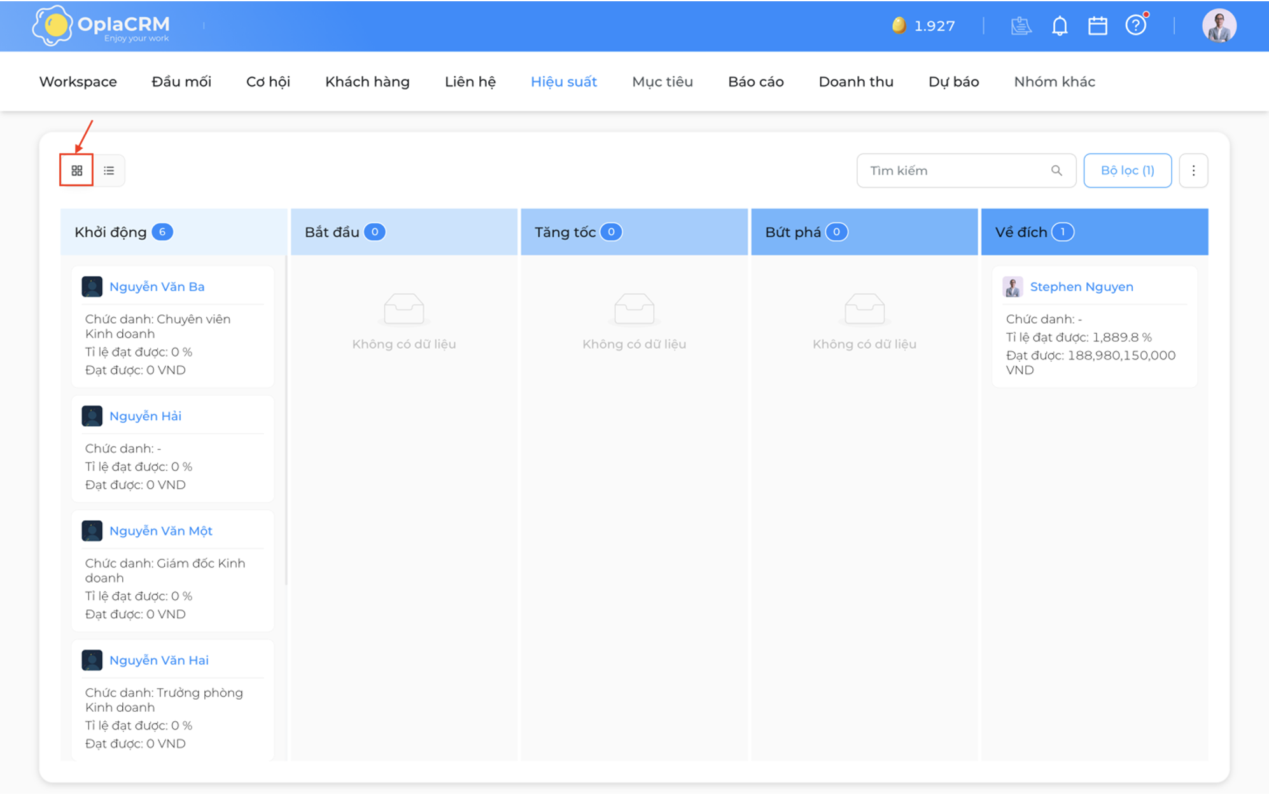Open the Liên hệ tab
The height and width of the screenshot is (795, 1269).
point(470,81)
